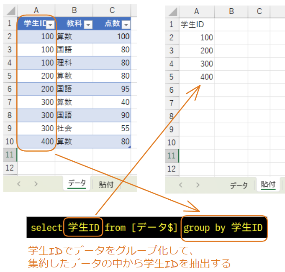Viewport: 285px width, 272px height.
Task: Click previous sheet arrow in right workbook
Action: coord(181,185)
